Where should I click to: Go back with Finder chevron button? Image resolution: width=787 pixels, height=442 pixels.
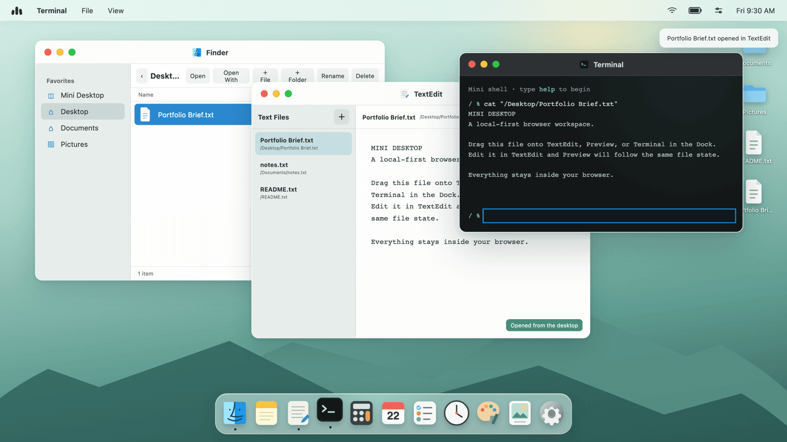point(142,76)
